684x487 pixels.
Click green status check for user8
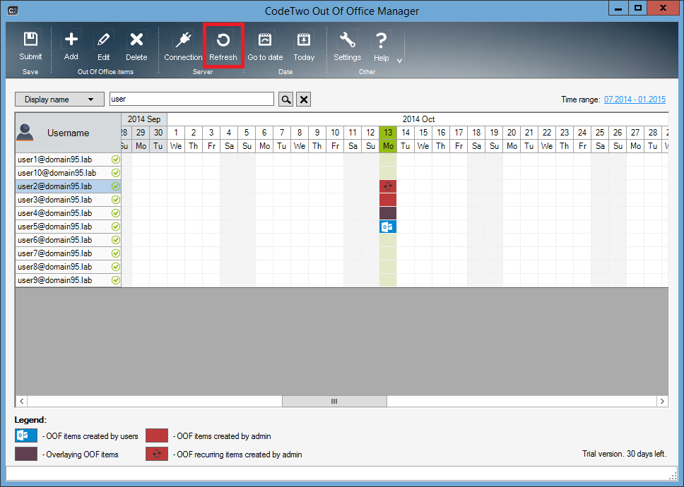coord(116,267)
